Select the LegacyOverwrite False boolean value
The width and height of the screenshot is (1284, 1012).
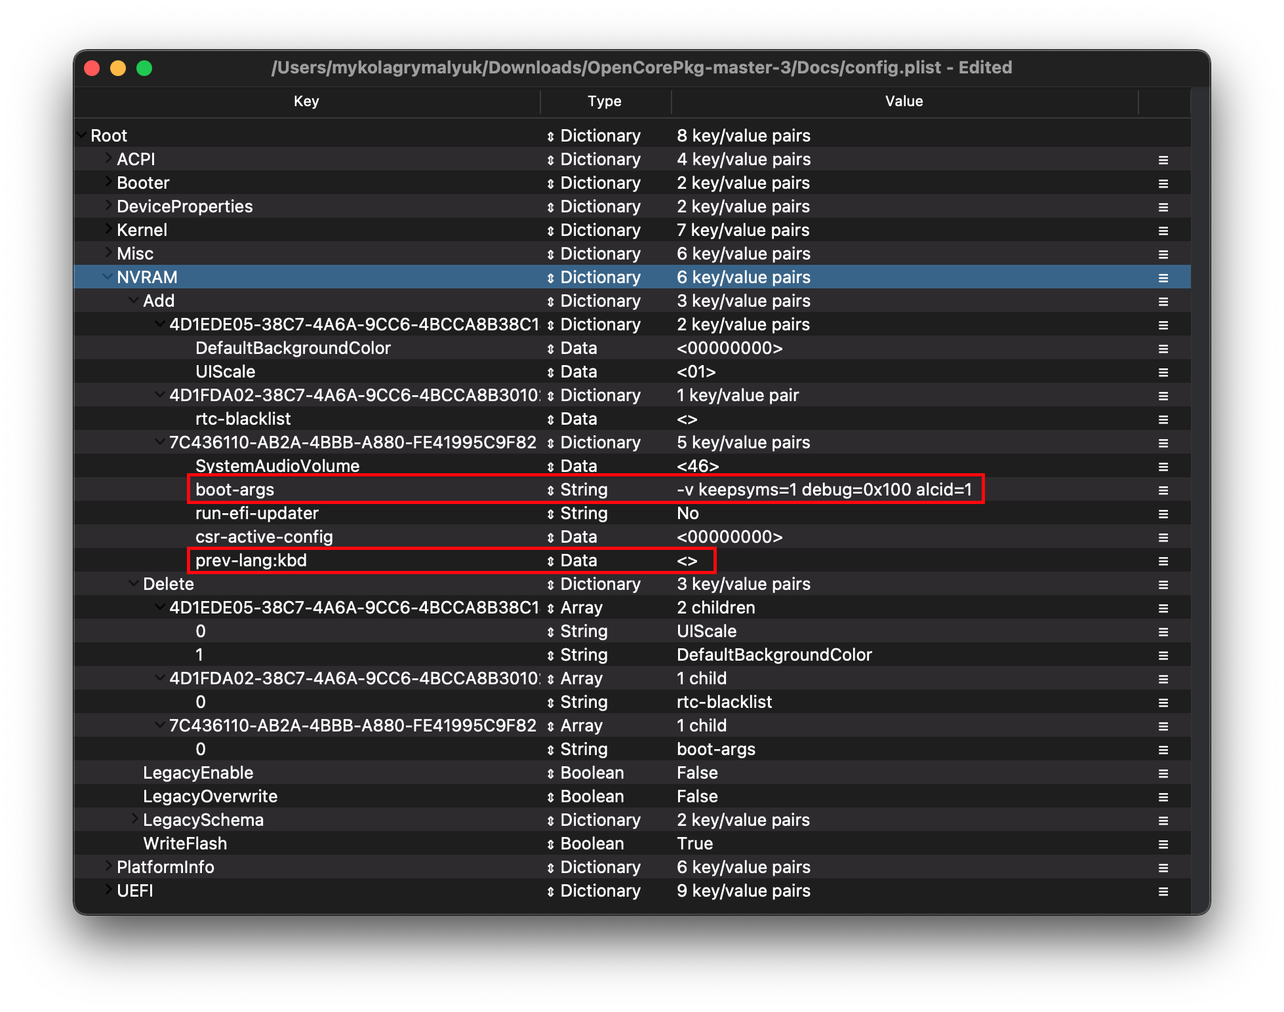tap(697, 796)
